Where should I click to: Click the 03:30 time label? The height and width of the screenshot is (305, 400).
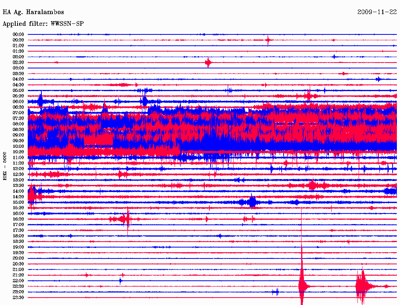pyautogui.click(x=18, y=74)
